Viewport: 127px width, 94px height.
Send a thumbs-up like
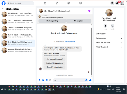90,80
